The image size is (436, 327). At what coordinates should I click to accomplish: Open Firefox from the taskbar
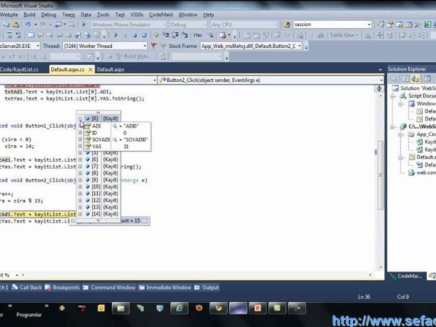coord(199,308)
